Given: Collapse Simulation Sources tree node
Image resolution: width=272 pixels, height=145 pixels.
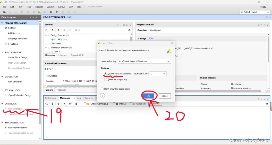Looking at the screenshot, I should click(x=46, y=48).
